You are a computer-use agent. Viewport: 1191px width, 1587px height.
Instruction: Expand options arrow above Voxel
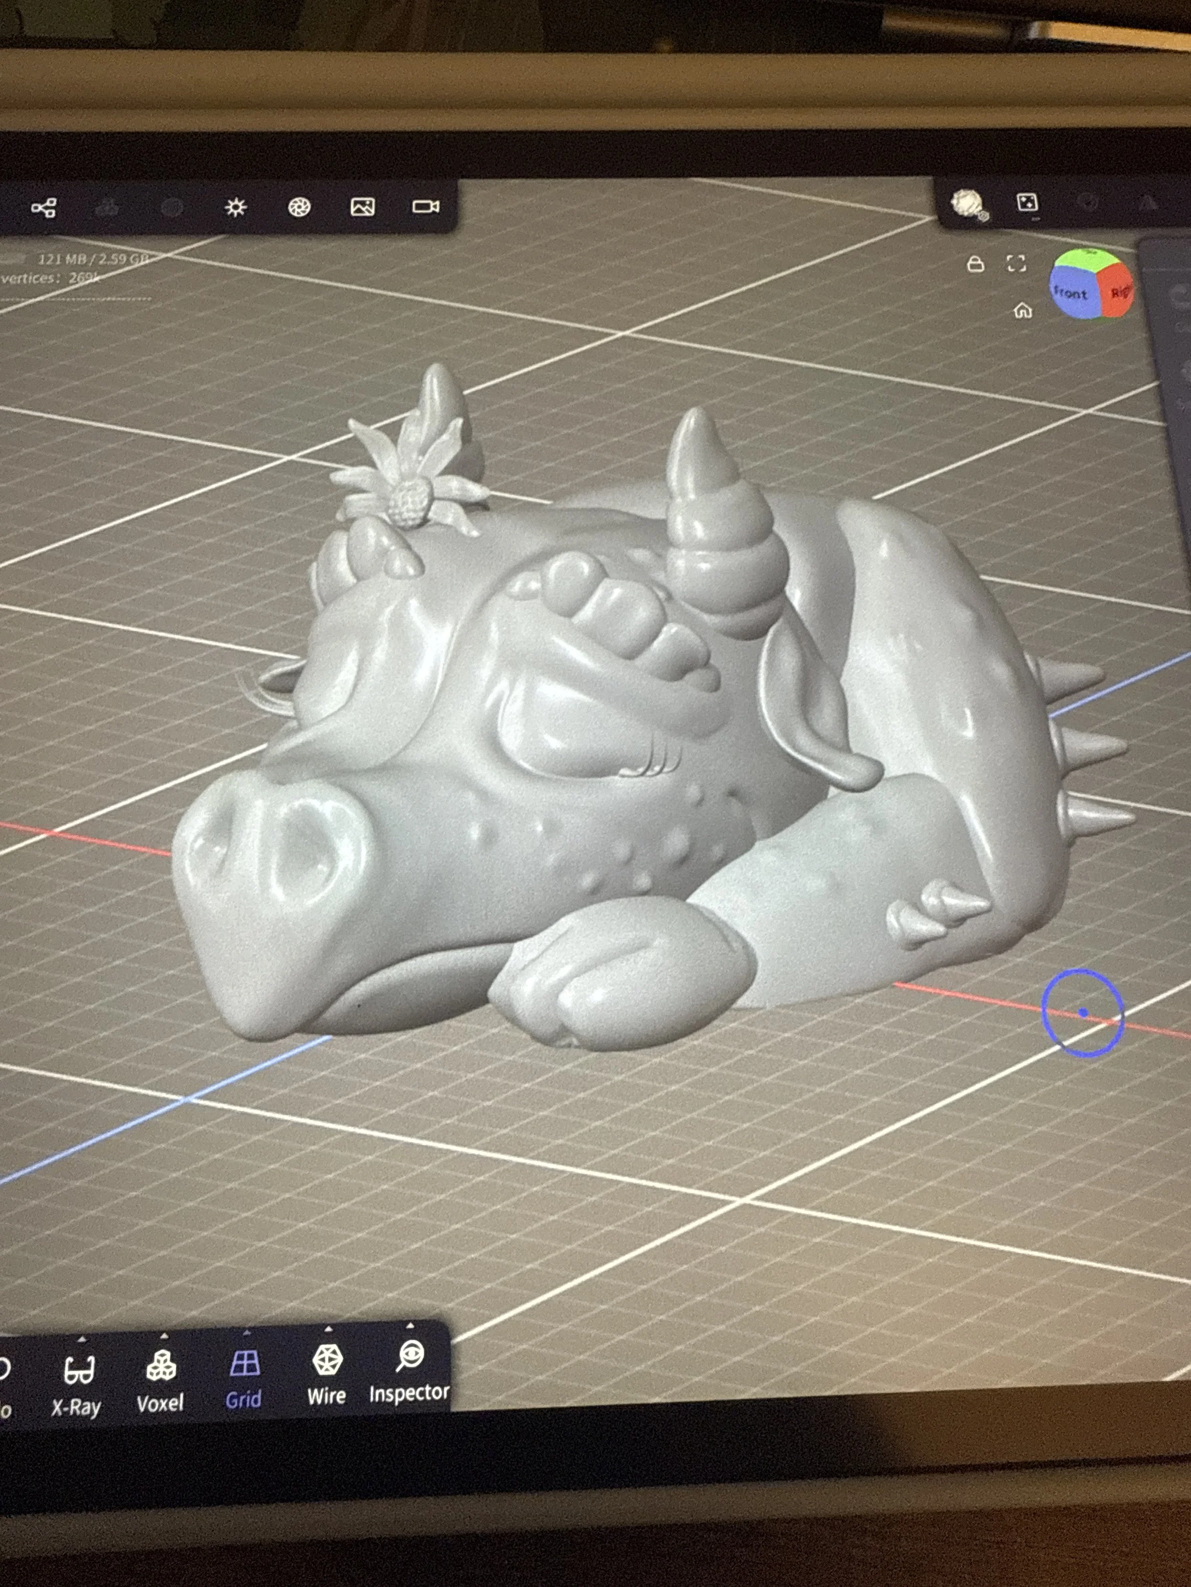[164, 1336]
